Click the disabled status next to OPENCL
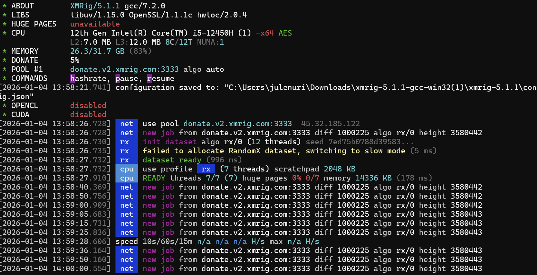537x275 pixels. [x=88, y=106]
